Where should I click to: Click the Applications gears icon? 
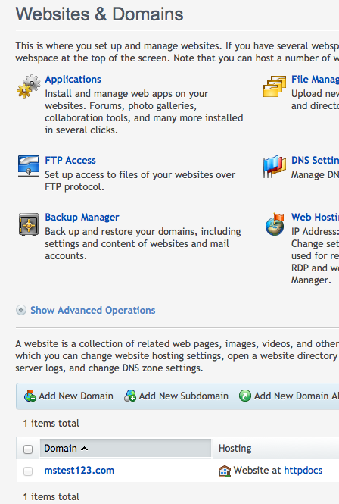click(29, 86)
